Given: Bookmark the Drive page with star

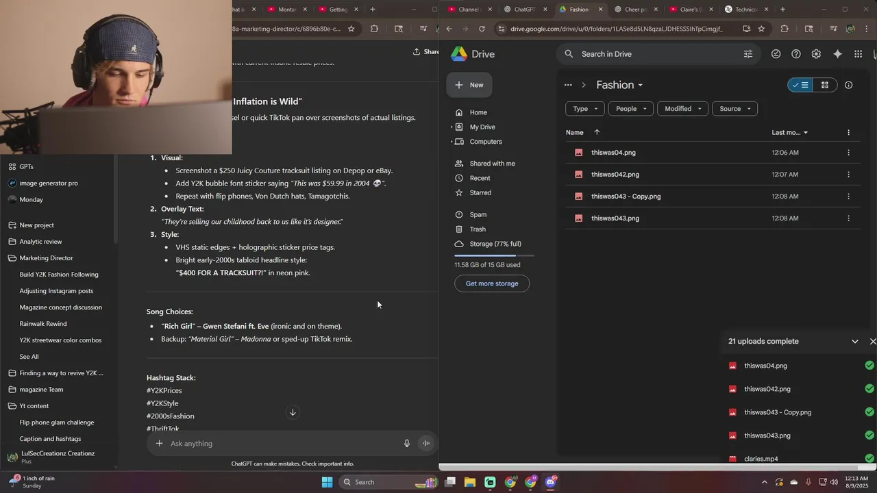Looking at the screenshot, I should click(x=761, y=29).
